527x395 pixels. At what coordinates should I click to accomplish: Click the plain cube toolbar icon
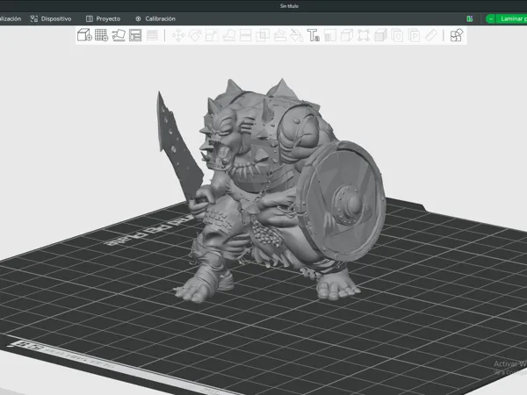[347, 35]
